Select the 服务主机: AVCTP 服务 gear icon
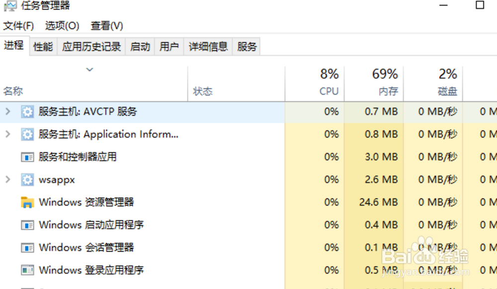 26,111
